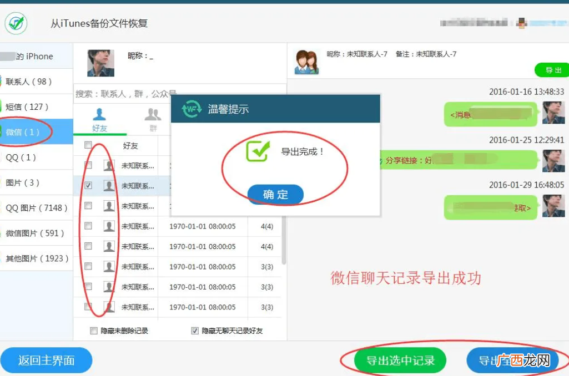Select the 短信 (127) sidebar category
The height and width of the screenshot is (376, 569).
(x=36, y=106)
